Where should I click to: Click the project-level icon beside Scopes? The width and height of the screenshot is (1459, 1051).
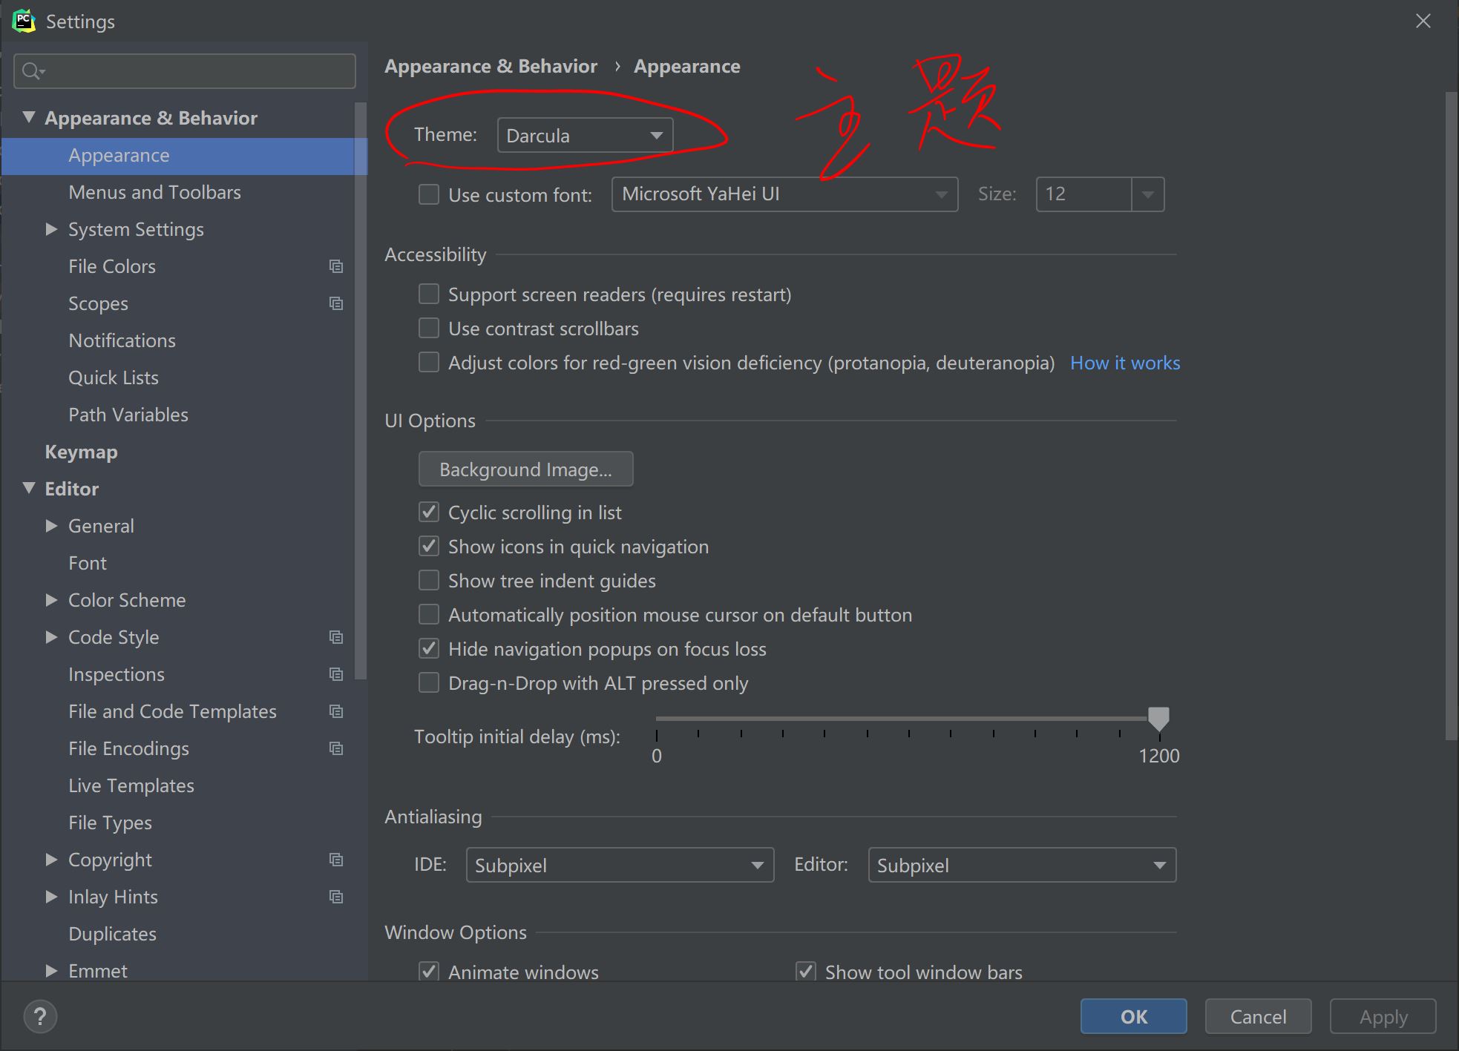pyautogui.click(x=336, y=303)
